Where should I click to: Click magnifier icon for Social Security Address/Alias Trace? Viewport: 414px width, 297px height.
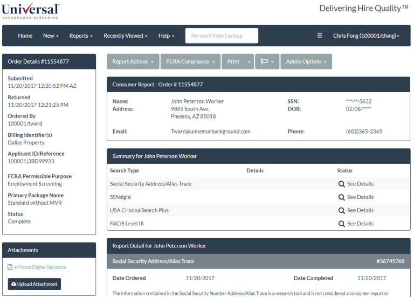(x=341, y=184)
